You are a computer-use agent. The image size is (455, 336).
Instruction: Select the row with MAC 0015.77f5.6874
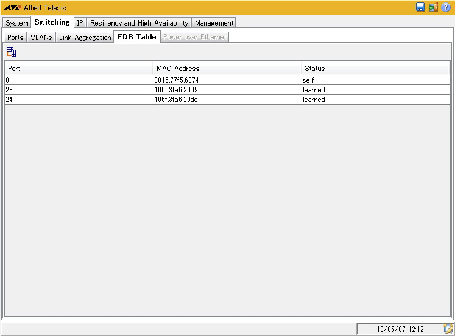tap(227, 80)
